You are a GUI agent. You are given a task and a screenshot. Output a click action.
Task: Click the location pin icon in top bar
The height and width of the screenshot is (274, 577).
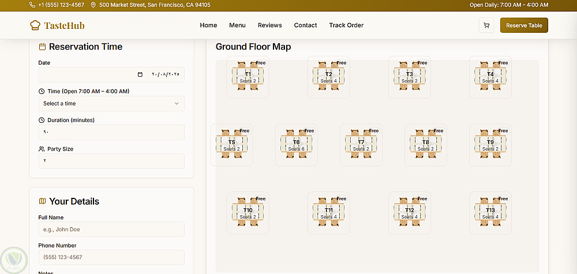(93, 5)
